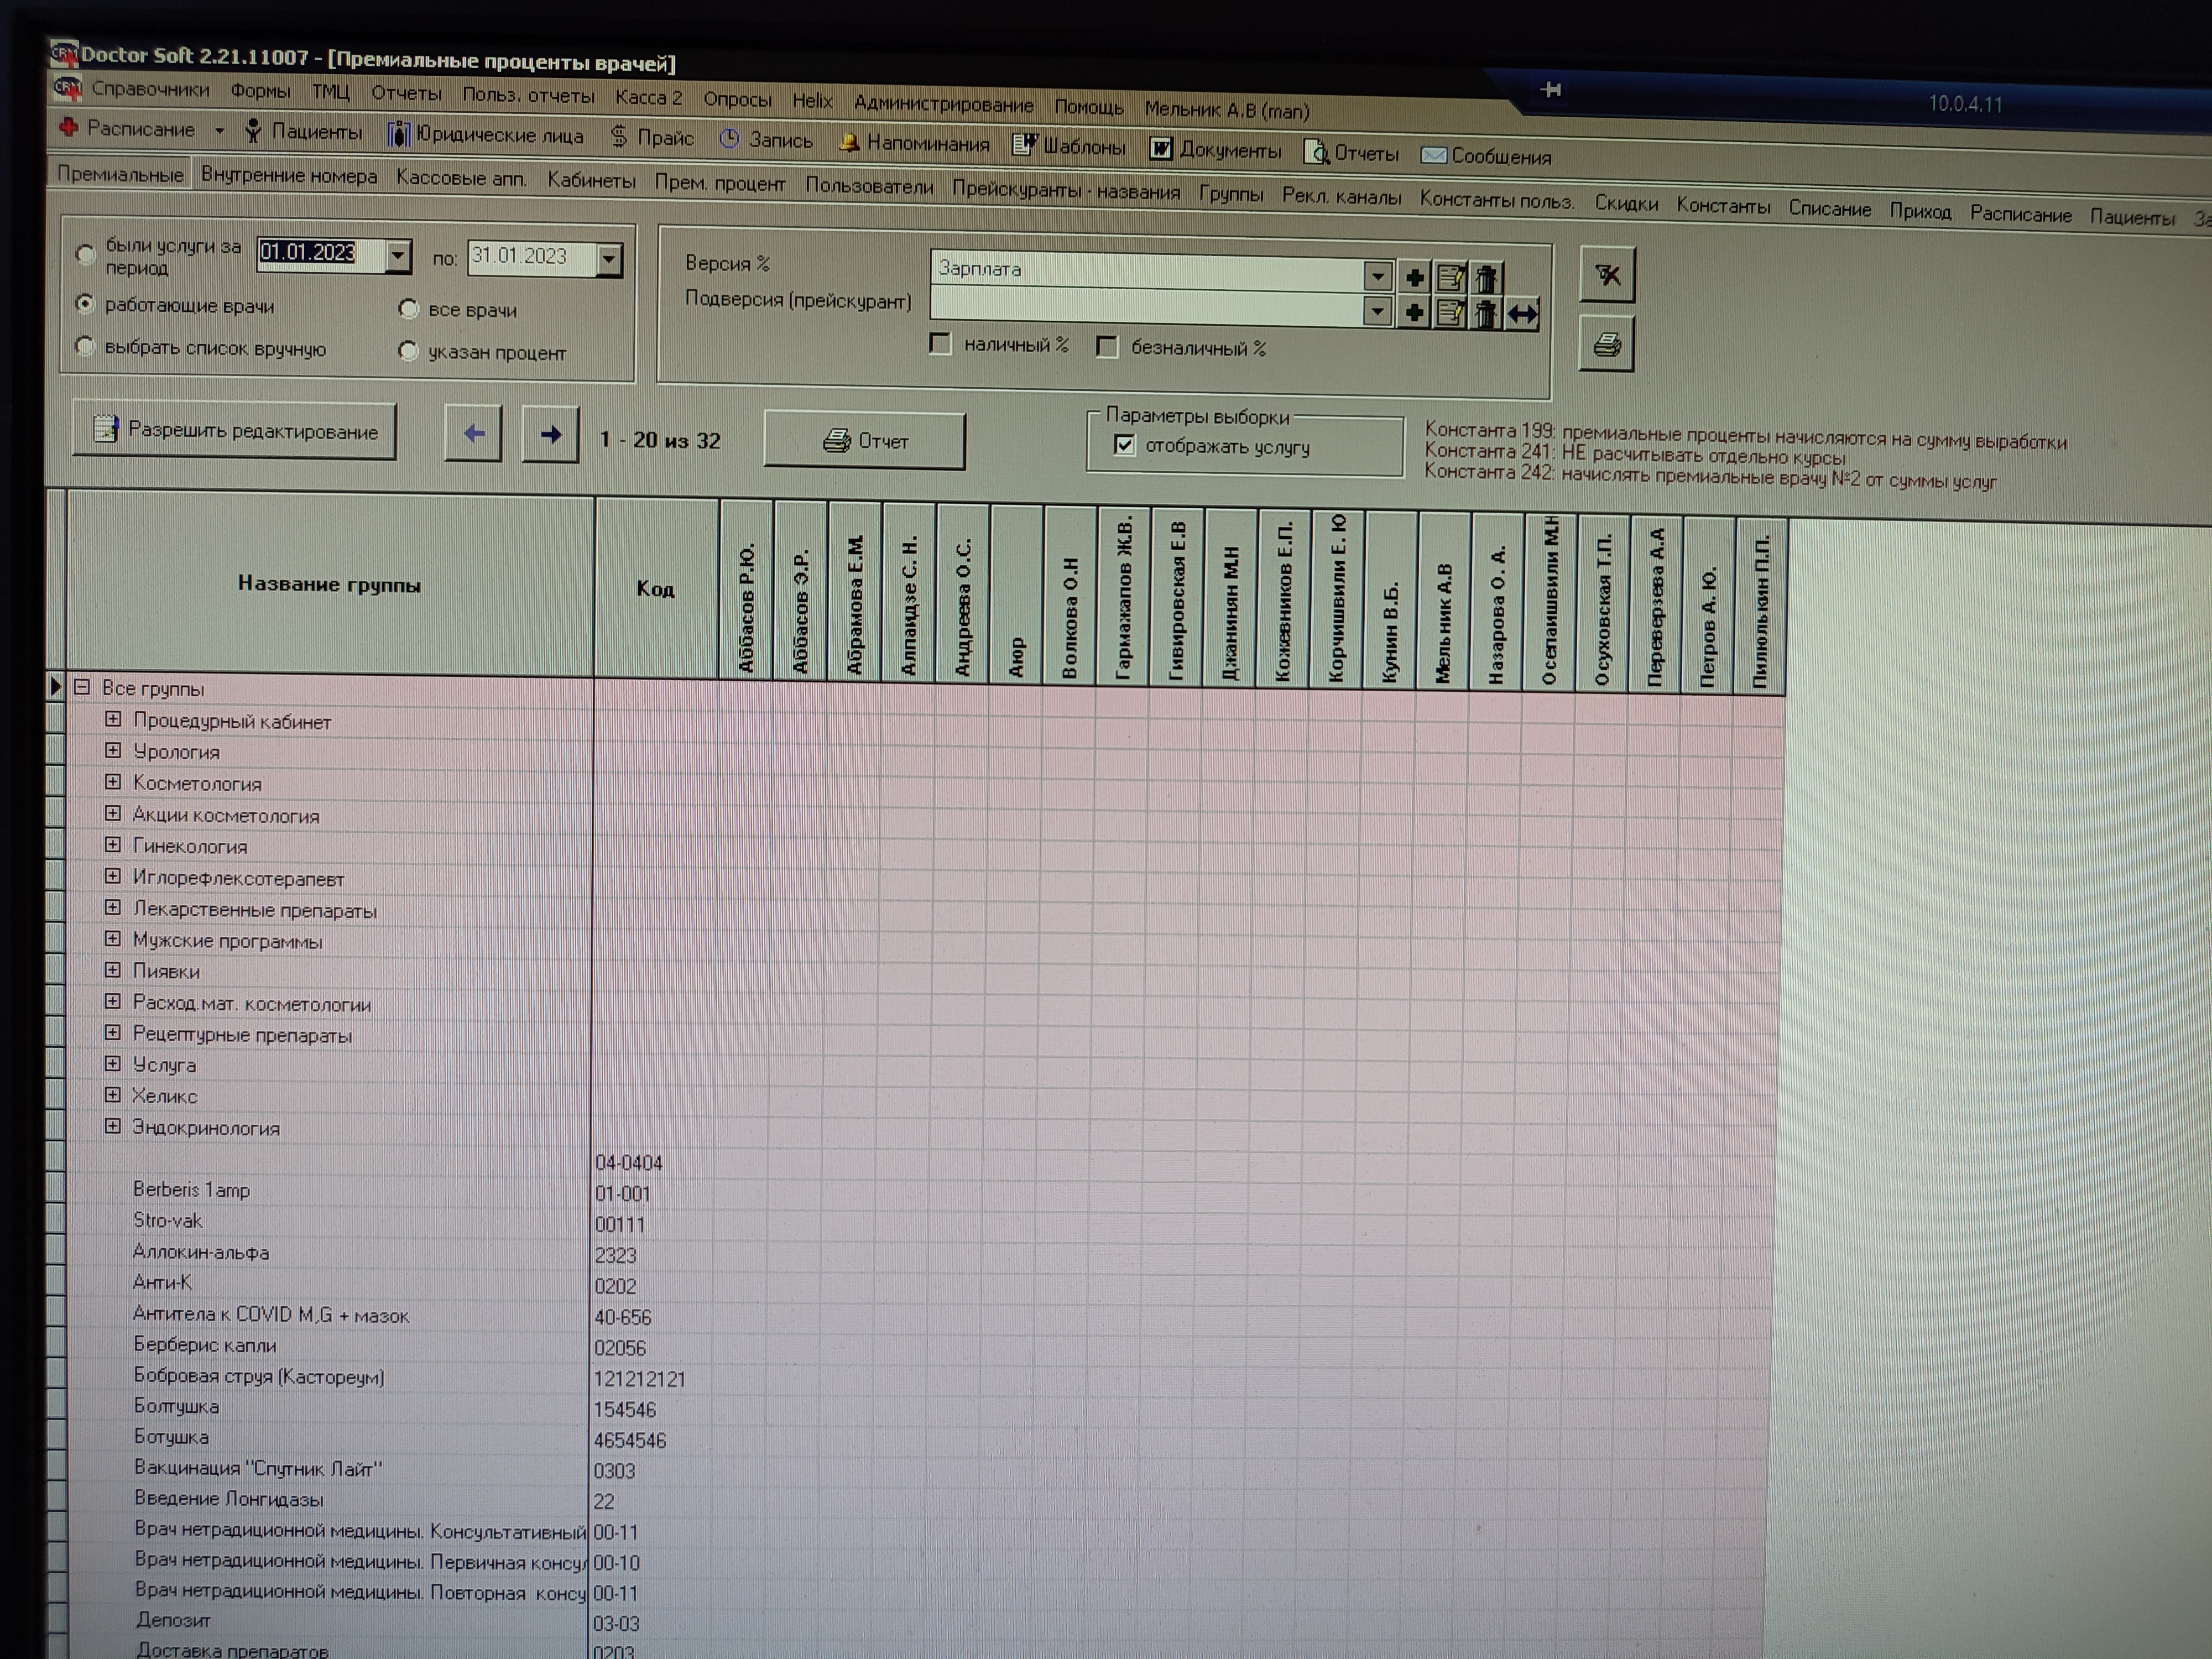Click Разрешить редактирование button
This screenshot has width=2212, height=1659.
(x=234, y=431)
